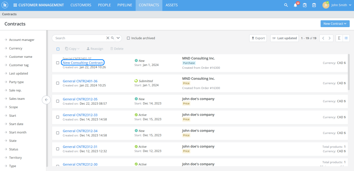354x171 pixels.
Task: Click the Delete toolbar action
Action: pyautogui.click(x=117, y=49)
